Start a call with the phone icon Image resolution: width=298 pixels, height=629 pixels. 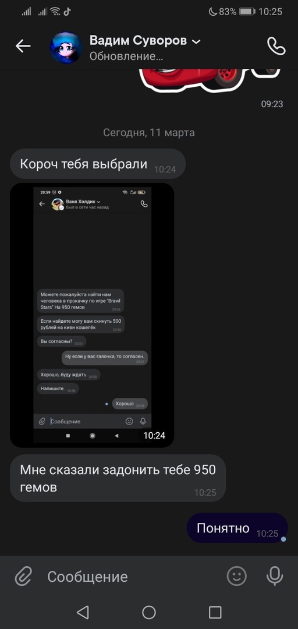pos(276,46)
